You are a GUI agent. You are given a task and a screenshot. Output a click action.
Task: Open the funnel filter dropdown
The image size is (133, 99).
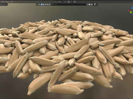pos(95,4)
